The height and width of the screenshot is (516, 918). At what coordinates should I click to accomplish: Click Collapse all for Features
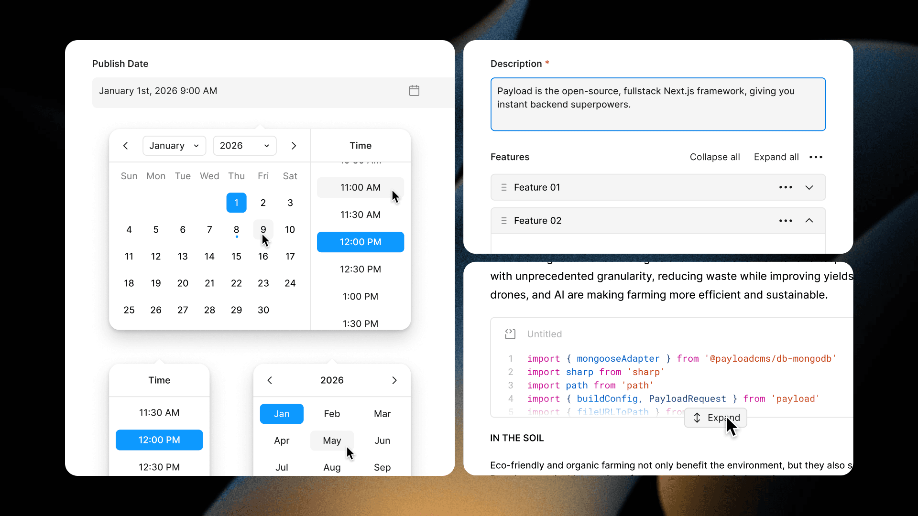coord(715,157)
